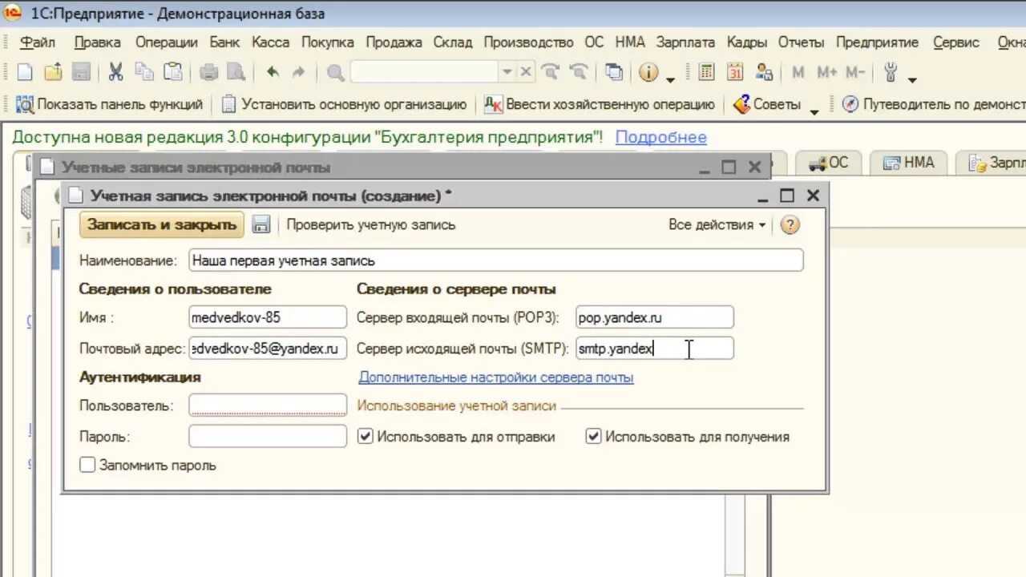Click the Аутентификация section heading
Viewport: 1026px width, 577px height.
140,377
